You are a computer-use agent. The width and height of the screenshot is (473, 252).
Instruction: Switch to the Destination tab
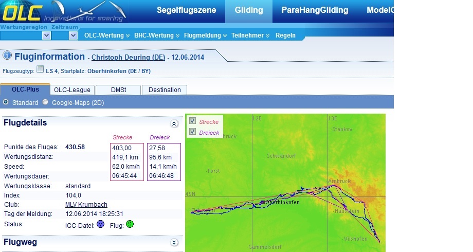(x=165, y=89)
